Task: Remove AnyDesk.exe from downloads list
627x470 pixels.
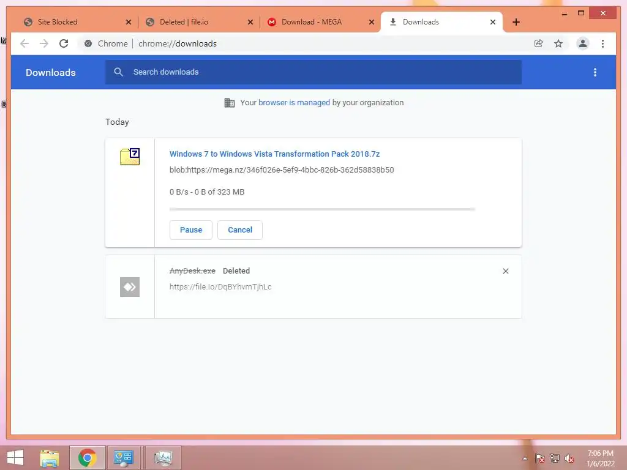Action: 505,271
